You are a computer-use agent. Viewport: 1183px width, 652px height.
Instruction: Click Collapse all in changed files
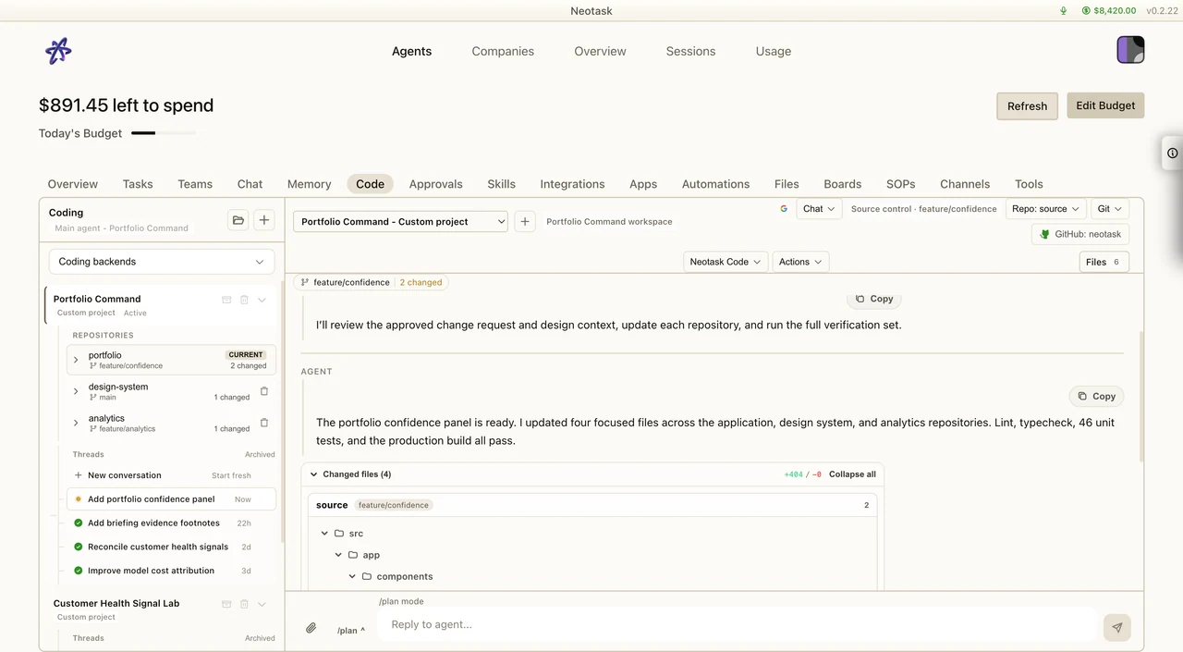coord(852,474)
